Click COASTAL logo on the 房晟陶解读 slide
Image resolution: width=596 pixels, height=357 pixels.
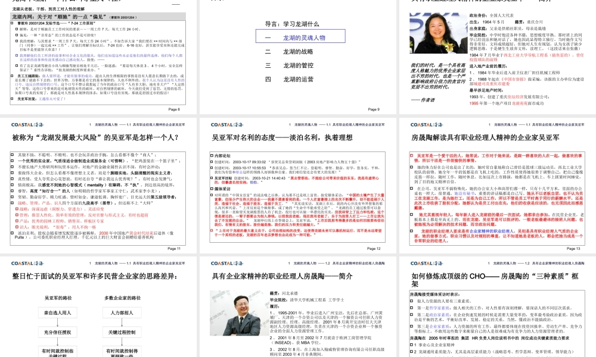click(x=427, y=124)
